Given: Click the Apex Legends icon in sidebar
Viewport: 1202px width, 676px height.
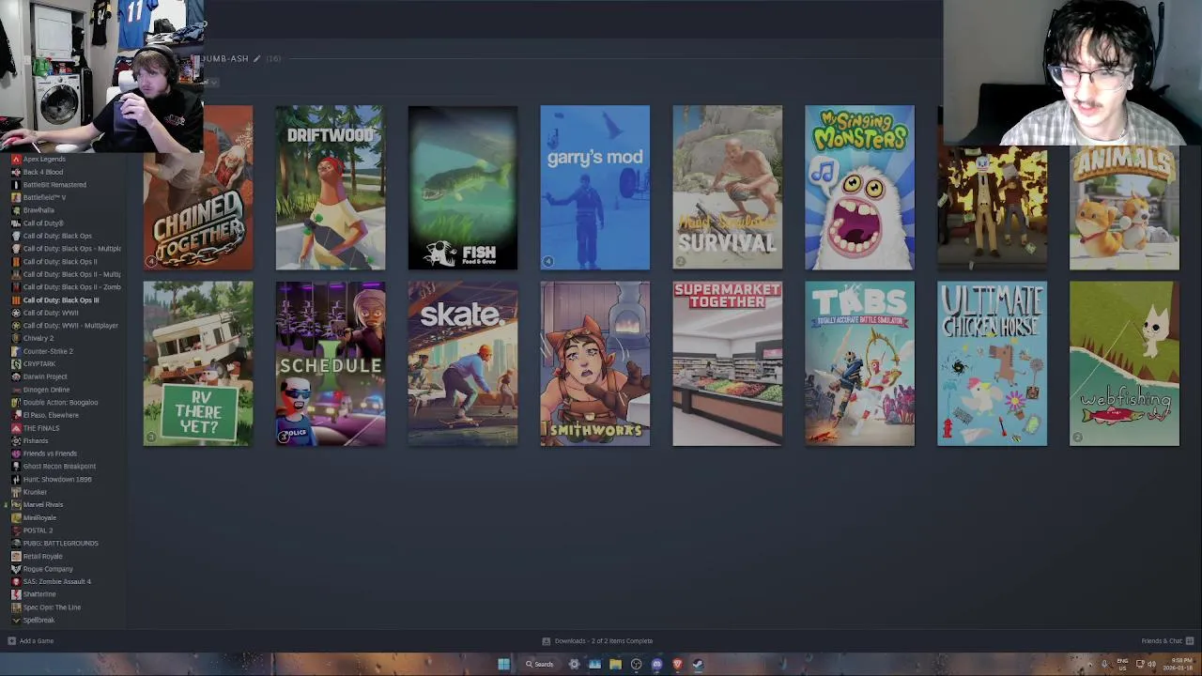Looking at the screenshot, I should [16, 160].
